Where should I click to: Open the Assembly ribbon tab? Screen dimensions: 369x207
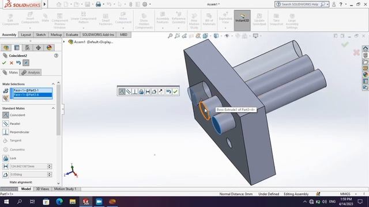(x=9, y=34)
